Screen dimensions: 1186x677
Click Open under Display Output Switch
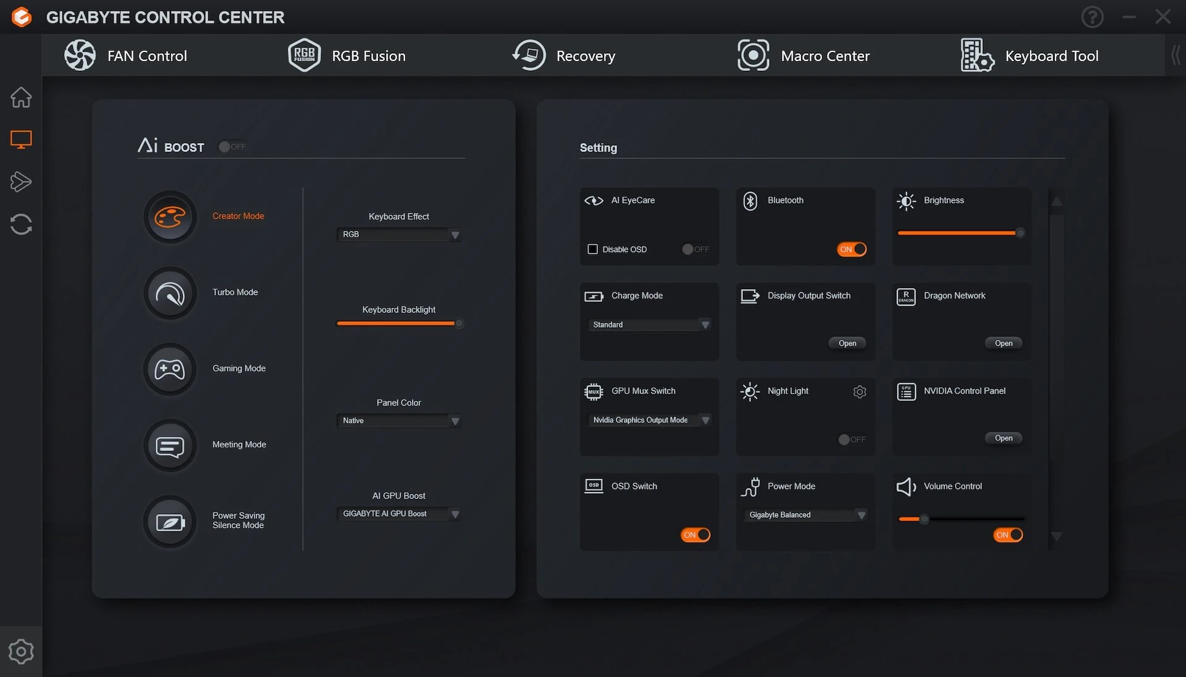(x=847, y=344)
